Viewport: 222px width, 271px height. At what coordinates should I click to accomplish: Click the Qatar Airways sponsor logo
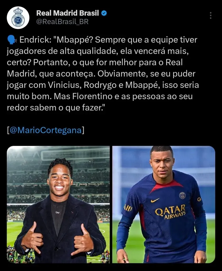click(170, 212)
